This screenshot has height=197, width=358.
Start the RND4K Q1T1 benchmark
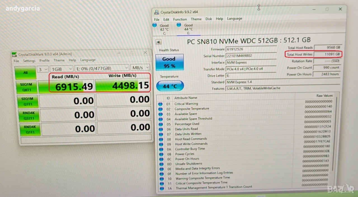point(30,129)
